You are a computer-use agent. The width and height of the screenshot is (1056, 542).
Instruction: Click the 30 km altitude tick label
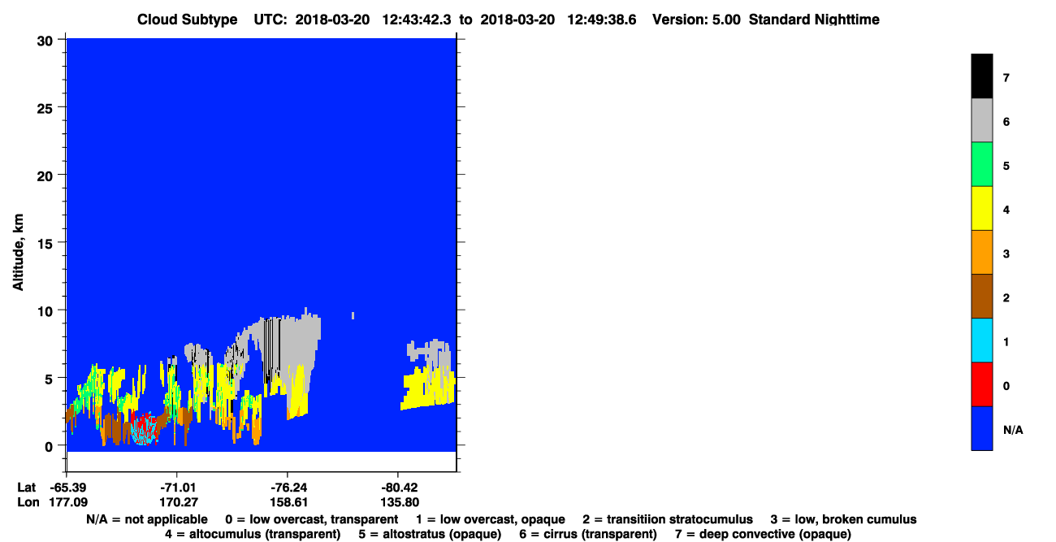48,40
